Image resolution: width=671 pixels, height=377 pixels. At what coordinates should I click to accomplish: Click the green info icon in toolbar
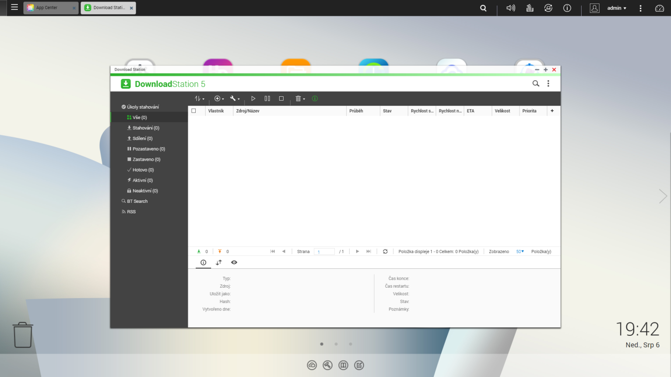tap(315, 99)
